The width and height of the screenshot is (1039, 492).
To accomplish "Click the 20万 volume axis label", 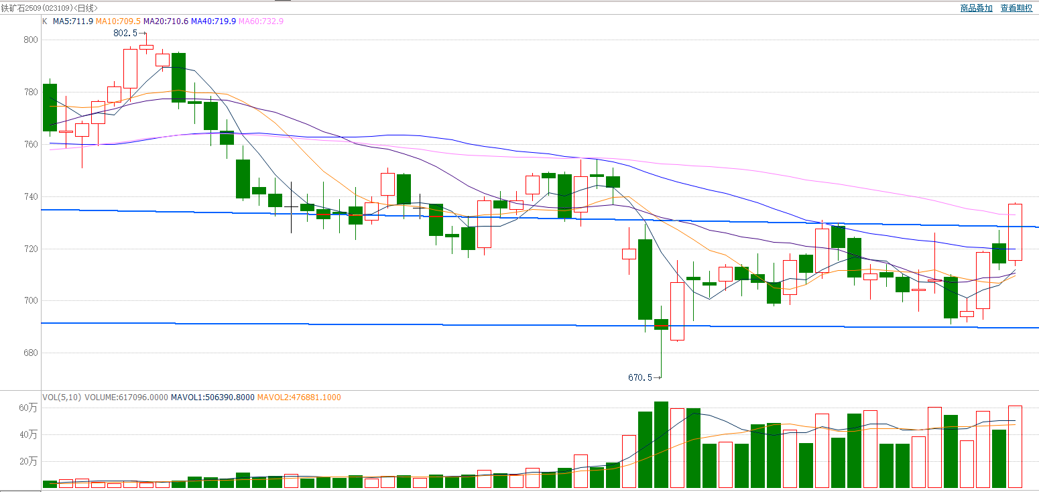I will tap(28, 462).
